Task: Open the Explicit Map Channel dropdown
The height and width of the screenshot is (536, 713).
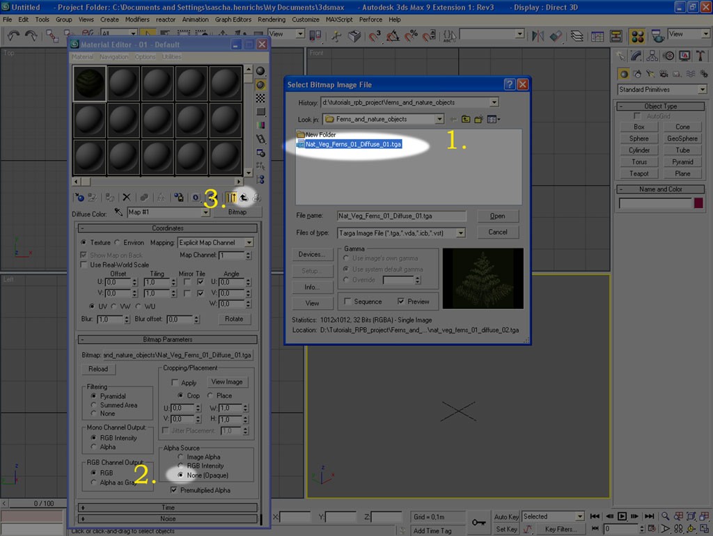Action: coord(249,242)
